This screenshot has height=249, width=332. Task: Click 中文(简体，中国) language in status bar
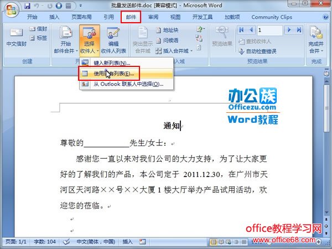[96, 242]
